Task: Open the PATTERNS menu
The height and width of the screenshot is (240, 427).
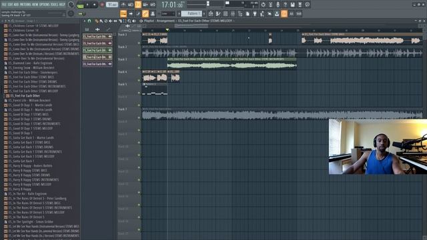Action: pyautogui.click(x=26, y=5)
